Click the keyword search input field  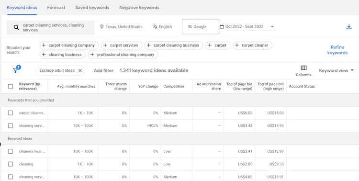tap(51, 28)
